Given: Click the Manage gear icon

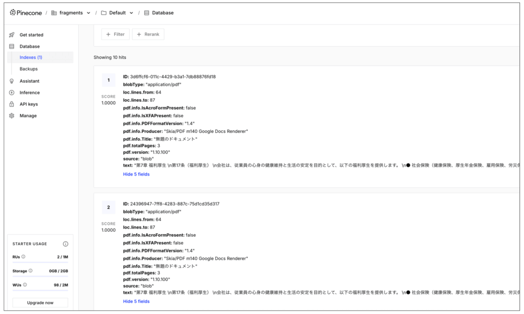Looking at the screenshot, I should 11,116.
